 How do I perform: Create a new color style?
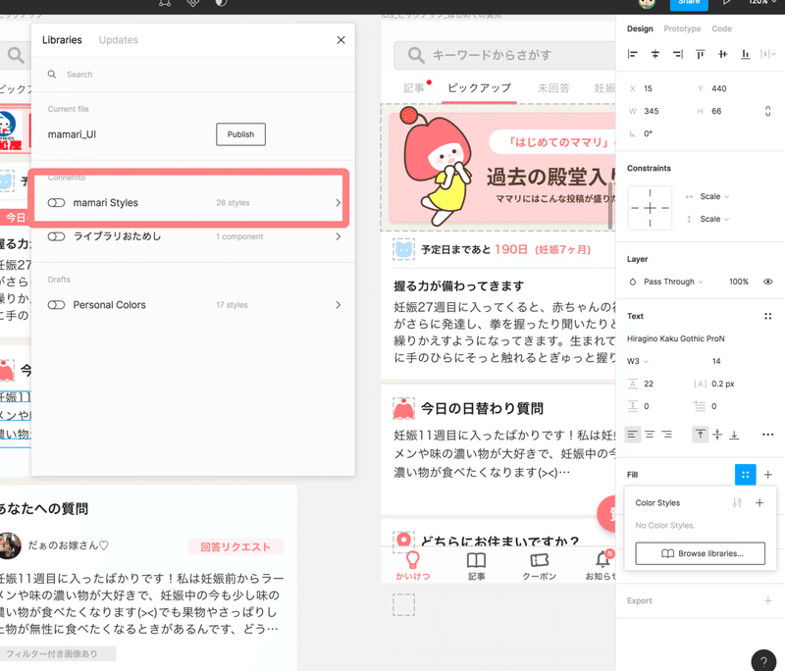(x=759, y=503)
